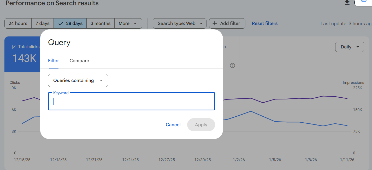Choose the 3 months date range
Image resolution: width=372 pixels, height=170 pixels.
tap(101, 23)
